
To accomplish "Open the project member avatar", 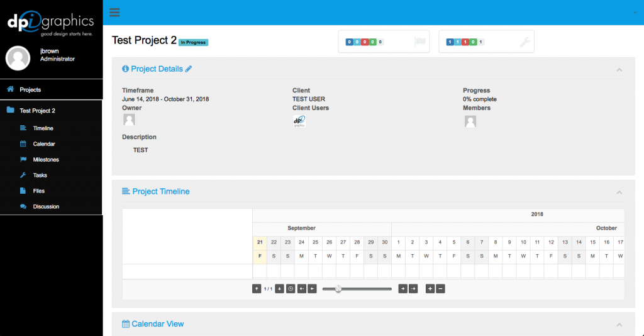I will pyautogui.click(x=470, y=121).
